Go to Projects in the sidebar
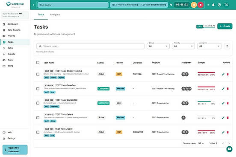The height and width of the screenshot is (157, 236). (x=15, y=36)
